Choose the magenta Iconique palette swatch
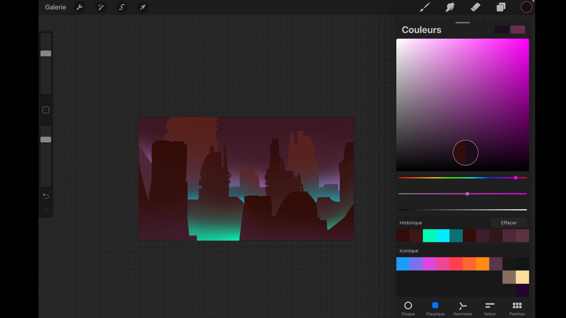The width and height of the screenshot is (566, 318). [x=430, y=264]
